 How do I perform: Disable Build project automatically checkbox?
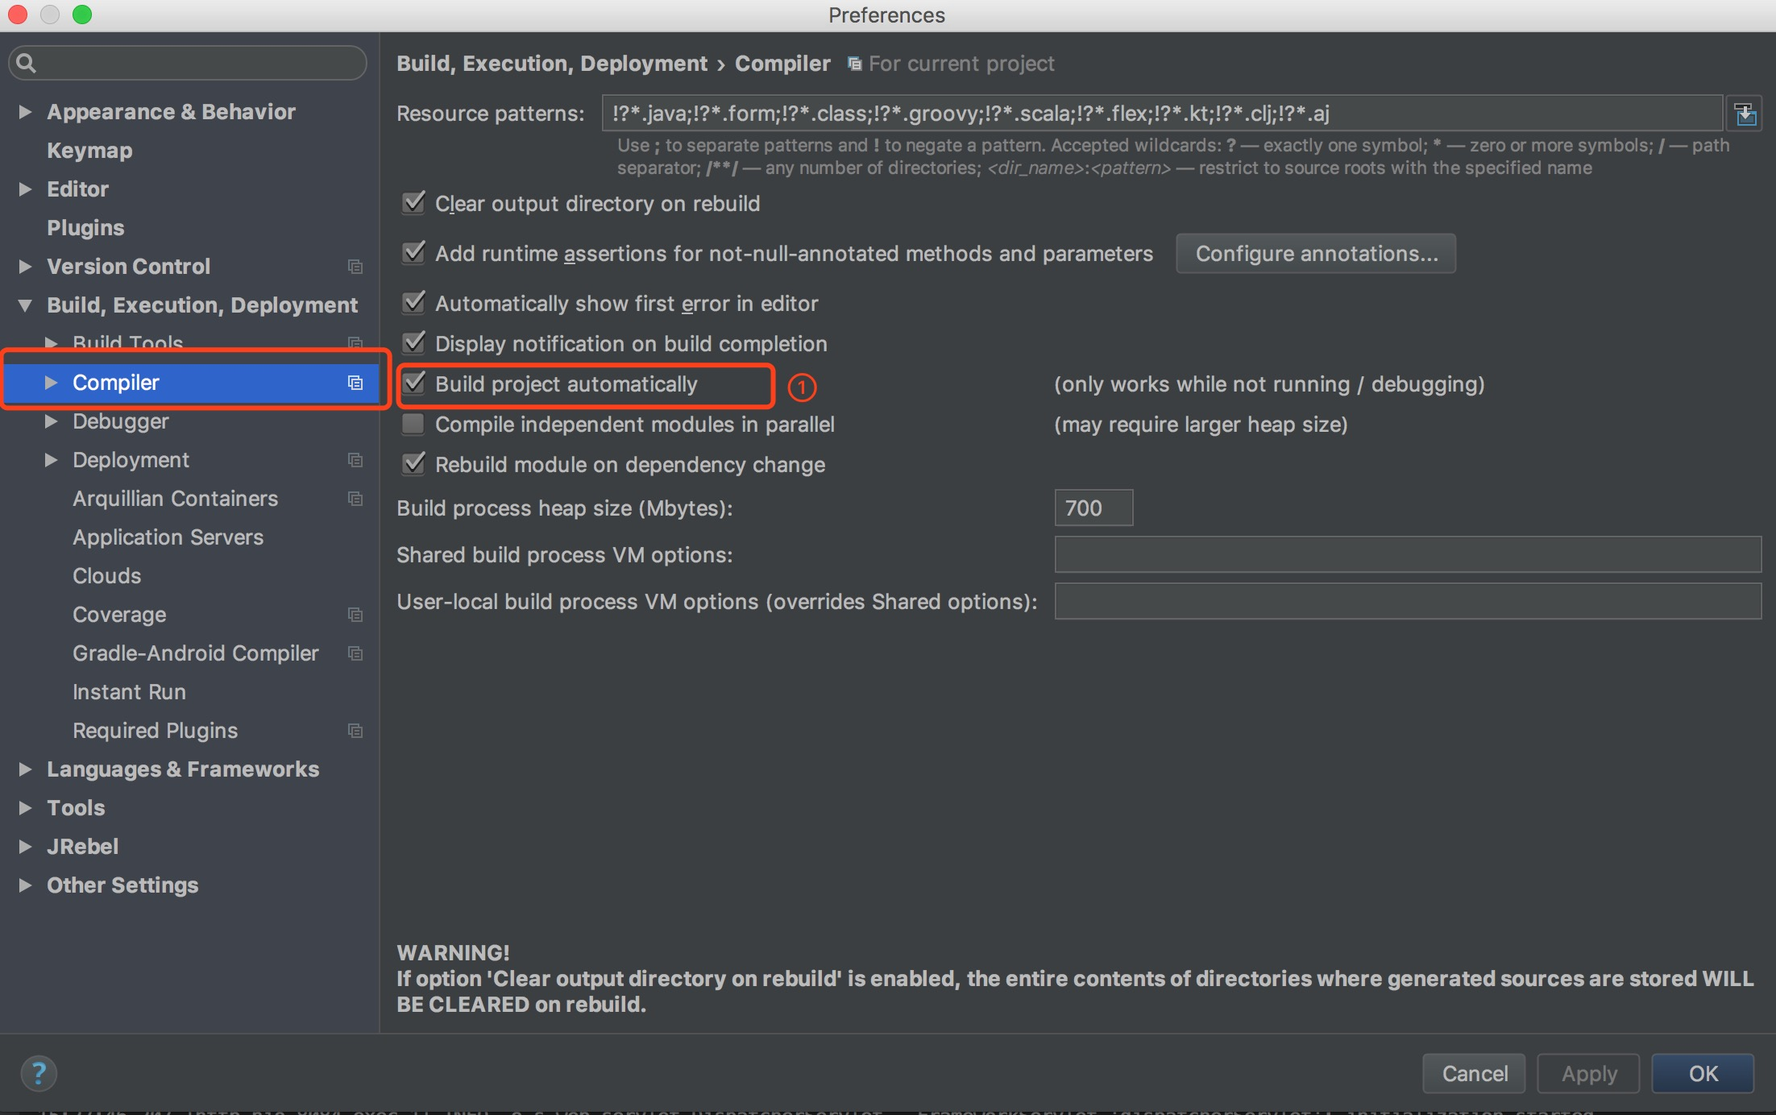(413, 383)
